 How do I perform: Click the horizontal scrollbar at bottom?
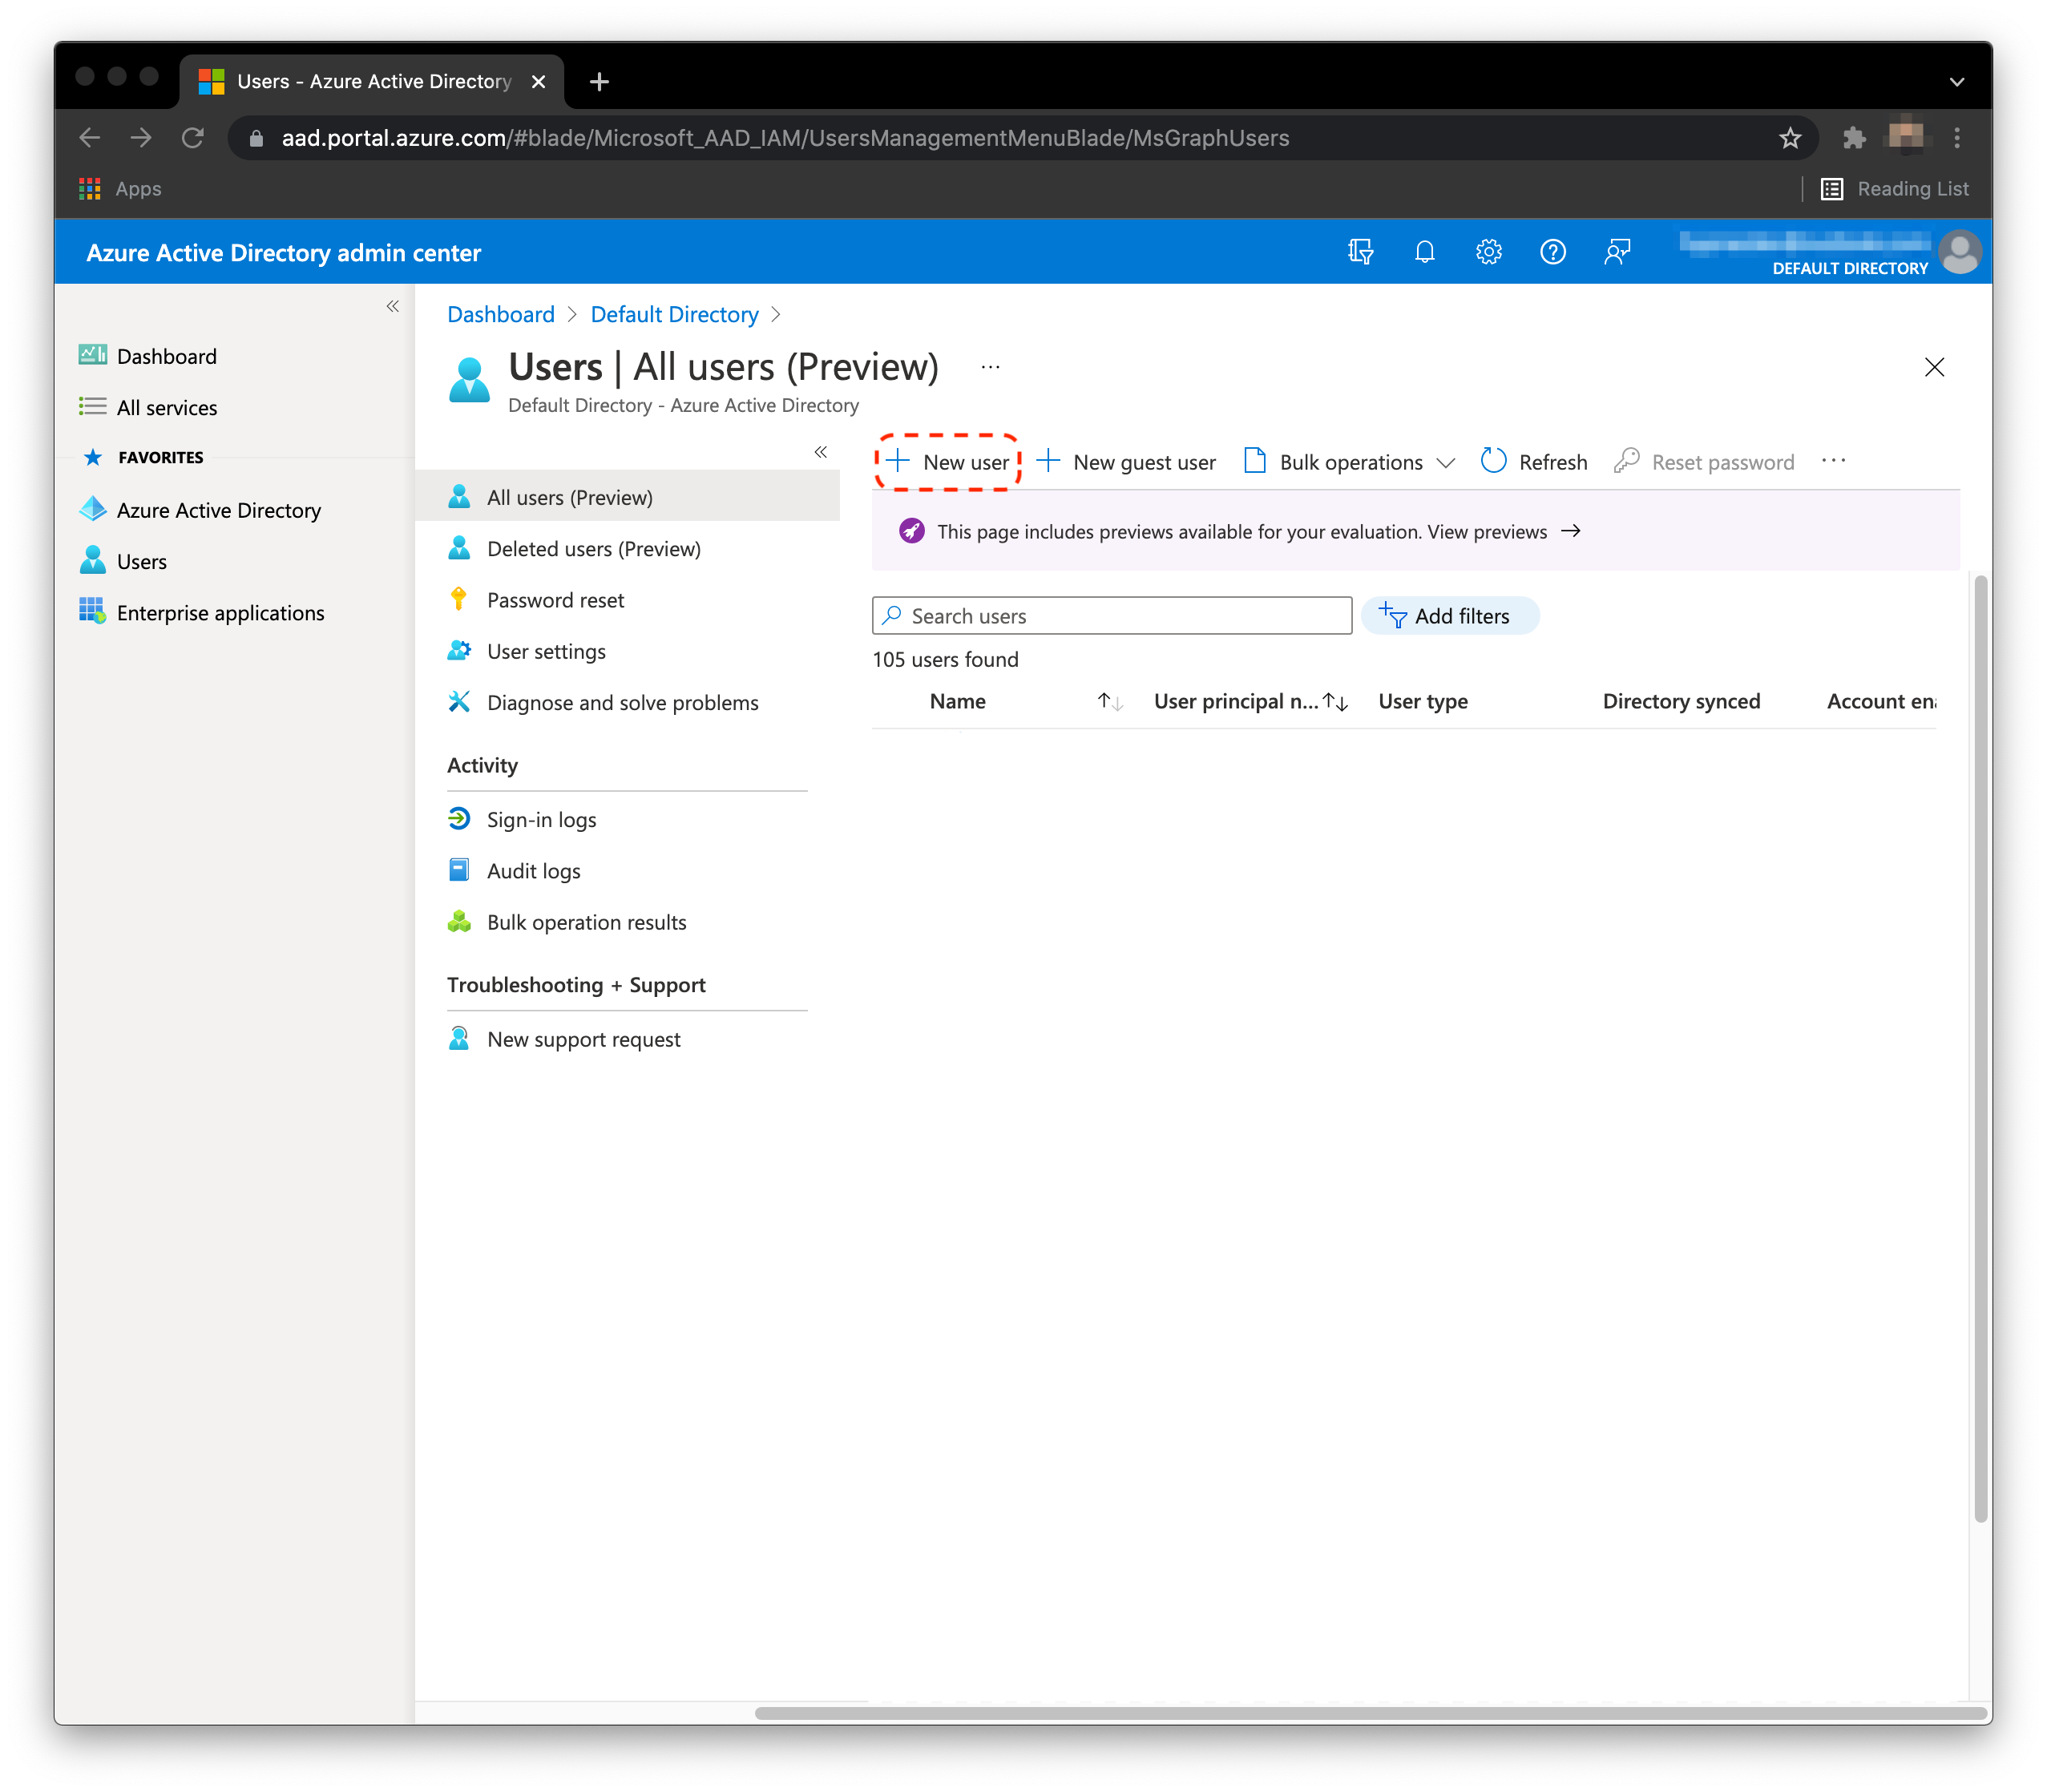tap(1369, 1714)
